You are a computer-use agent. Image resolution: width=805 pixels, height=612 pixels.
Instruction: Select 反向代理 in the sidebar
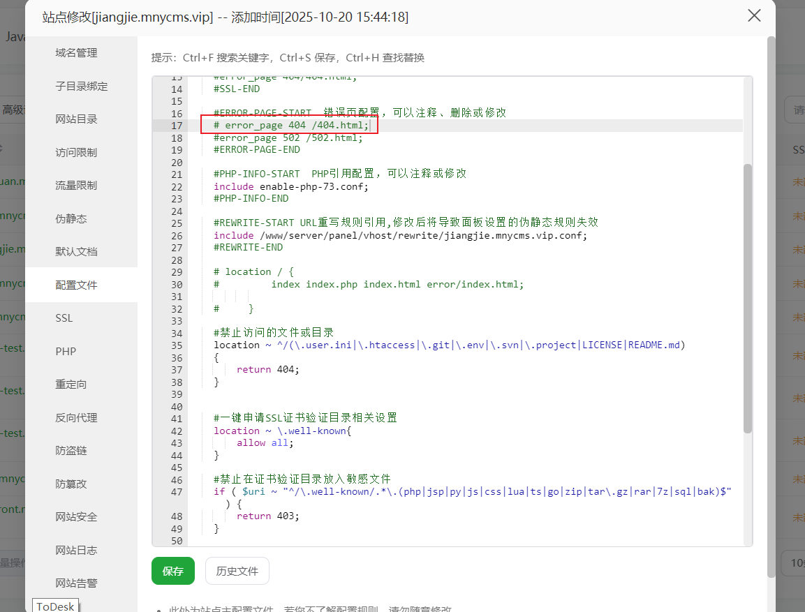click(76, 418)
